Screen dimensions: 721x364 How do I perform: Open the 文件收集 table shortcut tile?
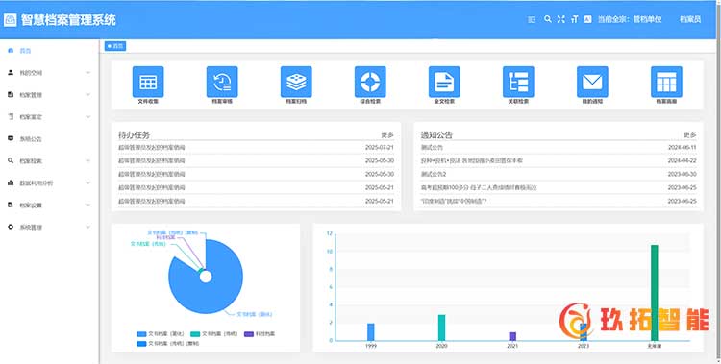[x=148, y=82]
